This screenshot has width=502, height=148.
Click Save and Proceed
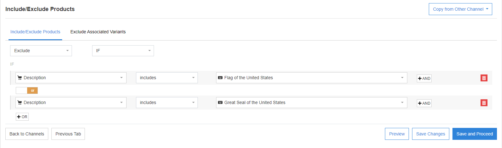pyautogui.click(x=474, y=134)
